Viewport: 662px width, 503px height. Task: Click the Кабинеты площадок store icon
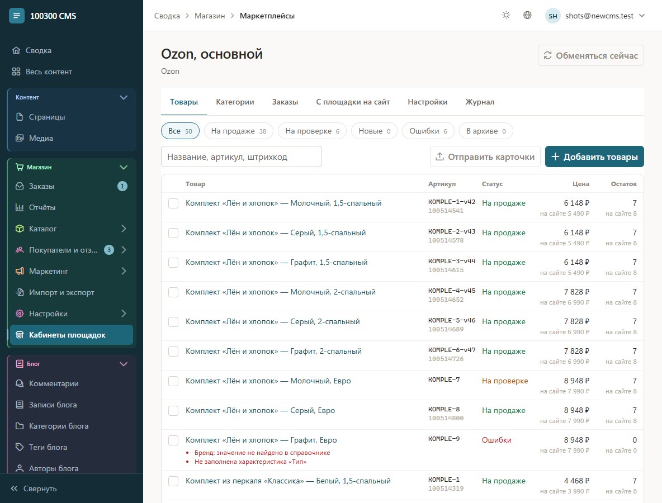(x=20, y=335)
